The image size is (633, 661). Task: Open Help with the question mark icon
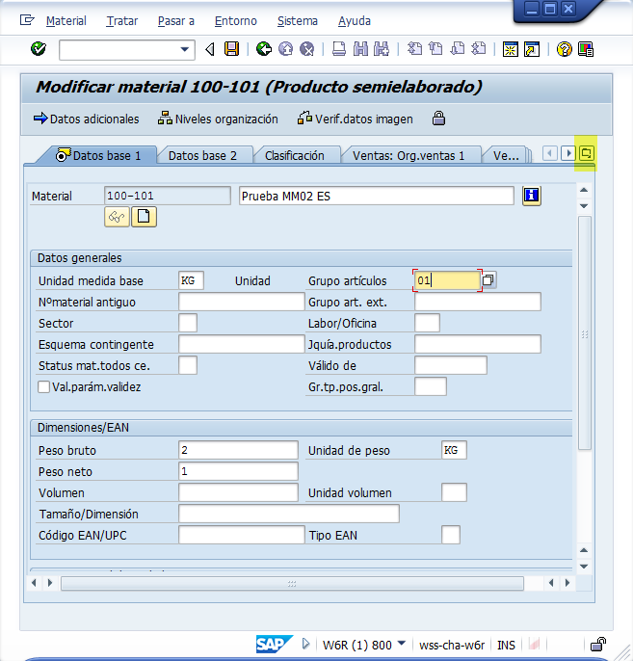(x=564, y=49)
